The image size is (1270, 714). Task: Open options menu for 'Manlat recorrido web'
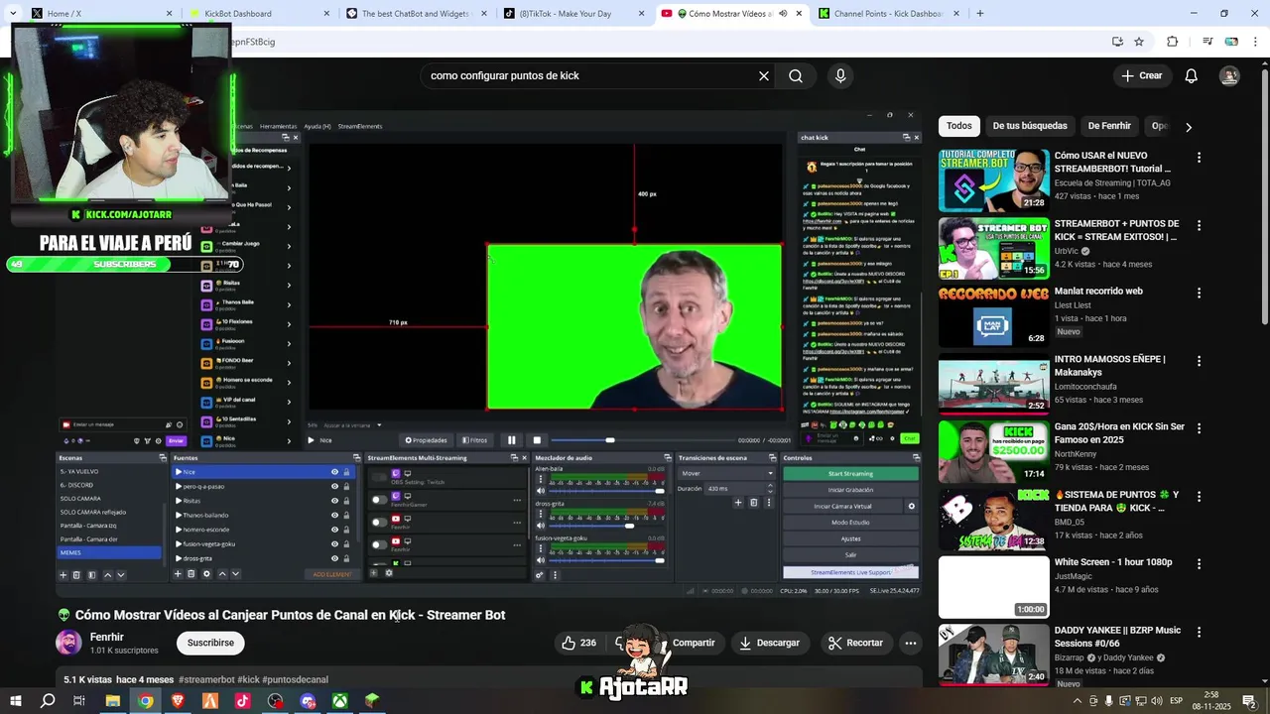1199,294
